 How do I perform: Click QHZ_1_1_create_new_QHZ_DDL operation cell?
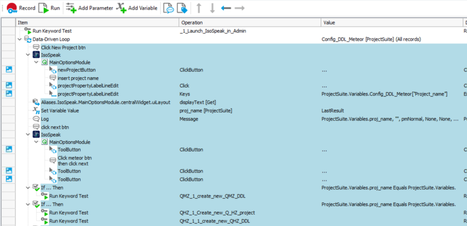click(x=215, y=221)
